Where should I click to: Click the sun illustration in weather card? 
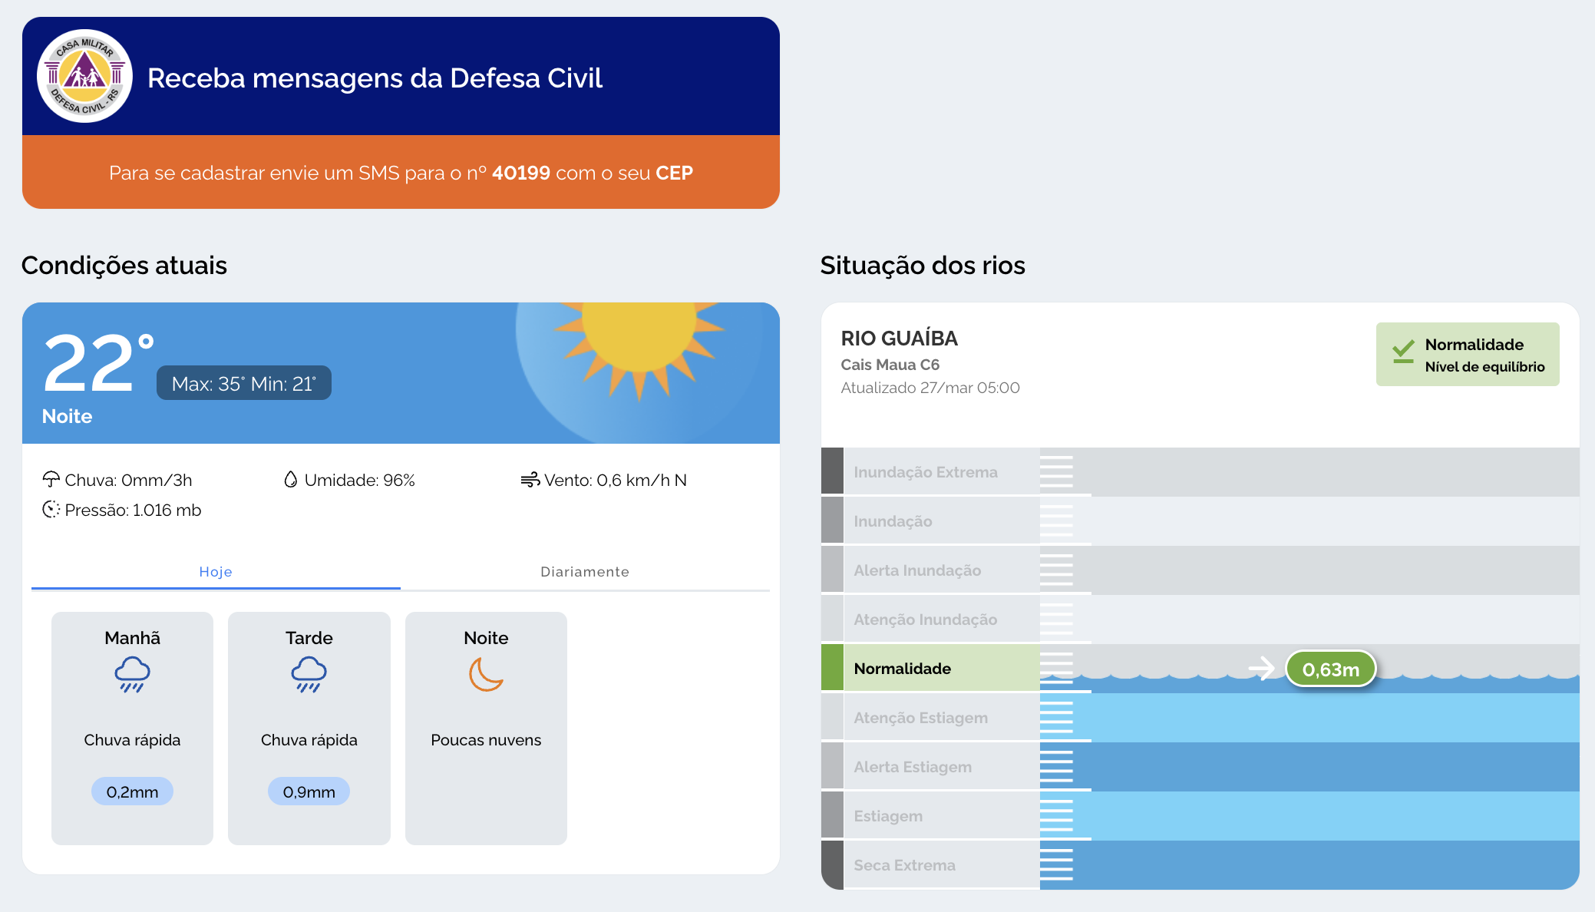tap(639, 338)
